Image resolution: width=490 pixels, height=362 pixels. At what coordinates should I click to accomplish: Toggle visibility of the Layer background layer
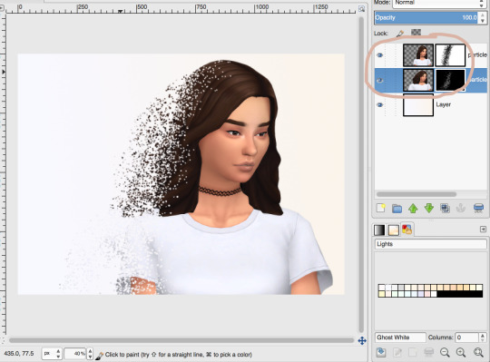pyautogui.click(x=379, y=104)
